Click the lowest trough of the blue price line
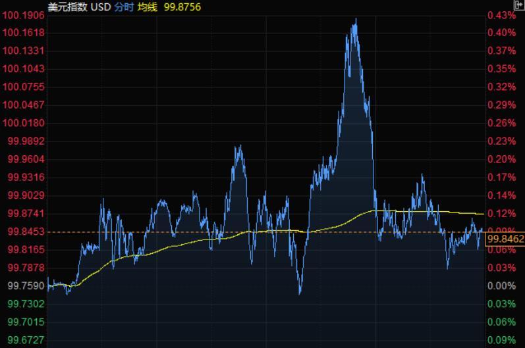 [x=300, y=293]
